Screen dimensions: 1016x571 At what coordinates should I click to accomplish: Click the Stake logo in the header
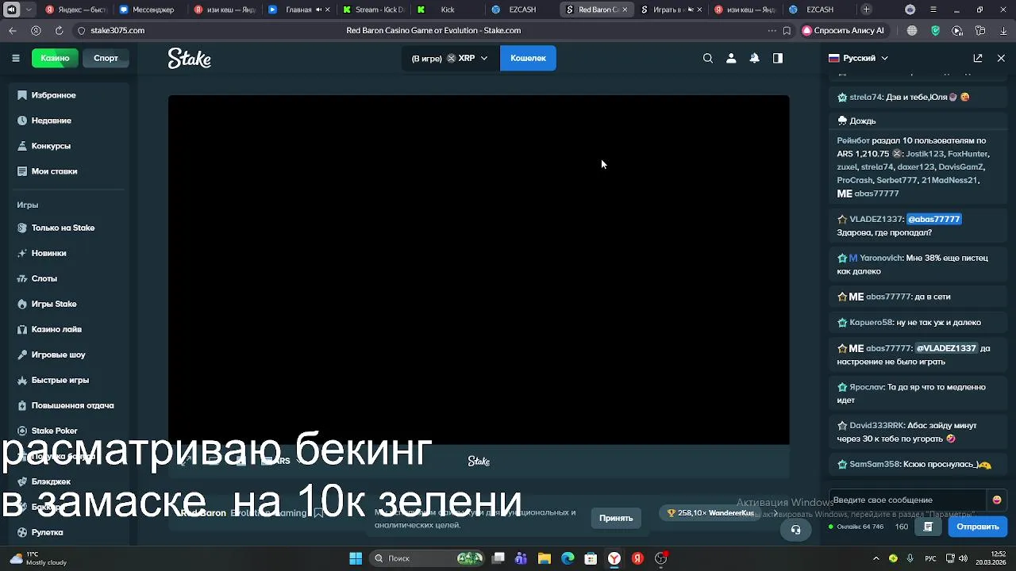[189, 59]
